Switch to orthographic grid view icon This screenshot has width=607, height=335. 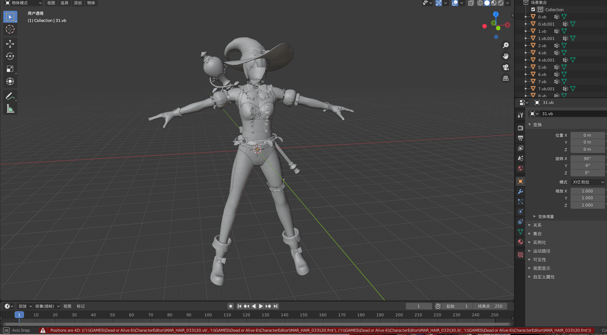[506, 78]
